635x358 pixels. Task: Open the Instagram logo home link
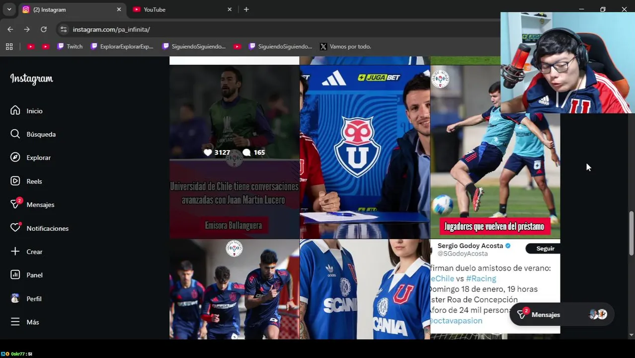tap(31, 79)
